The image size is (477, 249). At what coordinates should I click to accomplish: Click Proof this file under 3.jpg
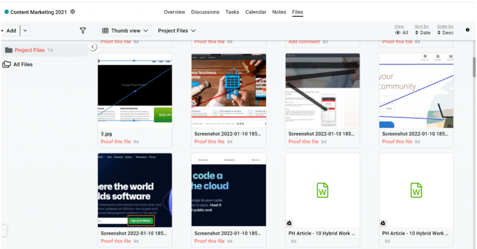point(116,141)
